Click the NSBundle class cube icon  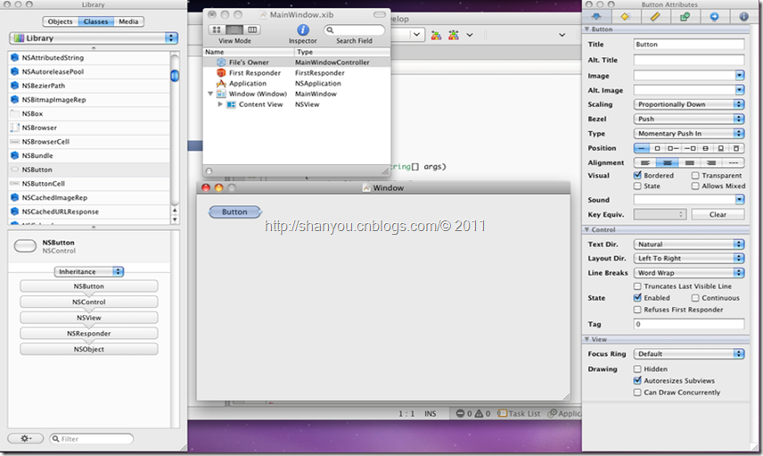(x=14, y=156)
